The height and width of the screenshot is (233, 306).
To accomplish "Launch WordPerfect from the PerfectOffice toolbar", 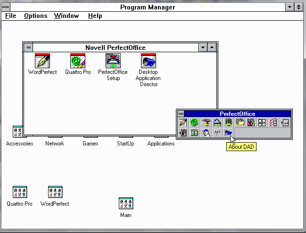I will point(183,122).
